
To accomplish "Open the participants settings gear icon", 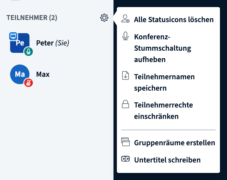I will click(x=104, y=18).
